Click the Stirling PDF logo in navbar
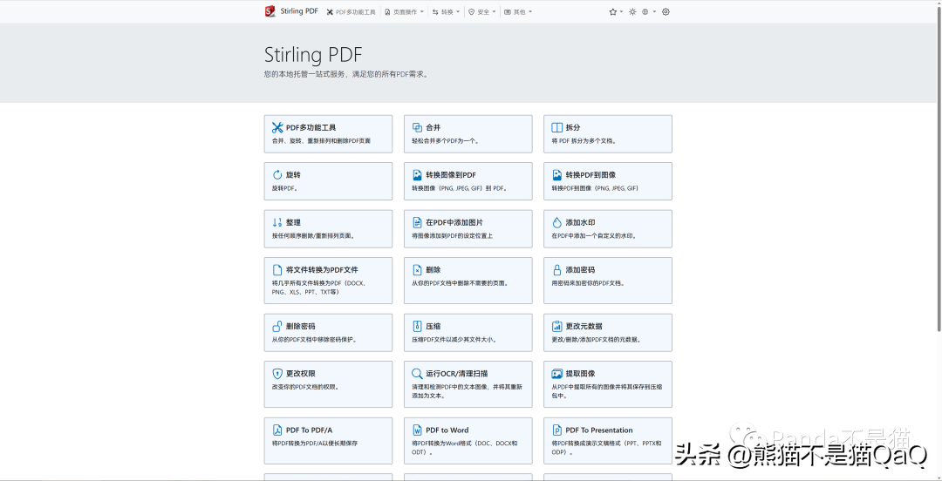 270,11
